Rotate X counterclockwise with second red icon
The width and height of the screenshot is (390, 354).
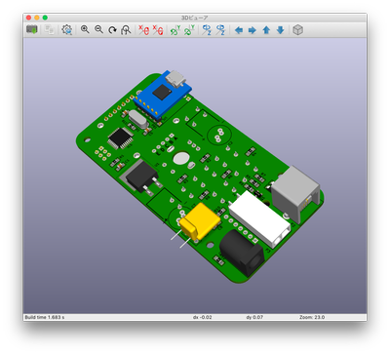pos(158,30)
